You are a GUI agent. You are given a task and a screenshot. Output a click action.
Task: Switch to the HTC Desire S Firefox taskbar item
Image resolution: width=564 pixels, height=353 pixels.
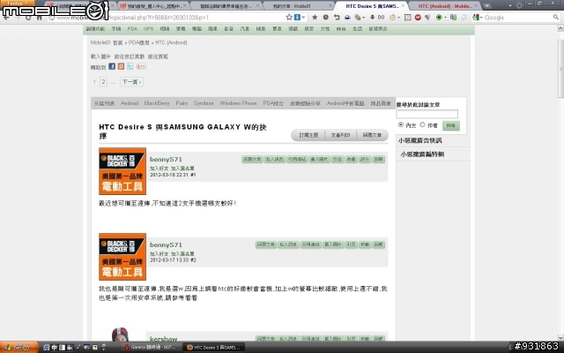[213, 347]
